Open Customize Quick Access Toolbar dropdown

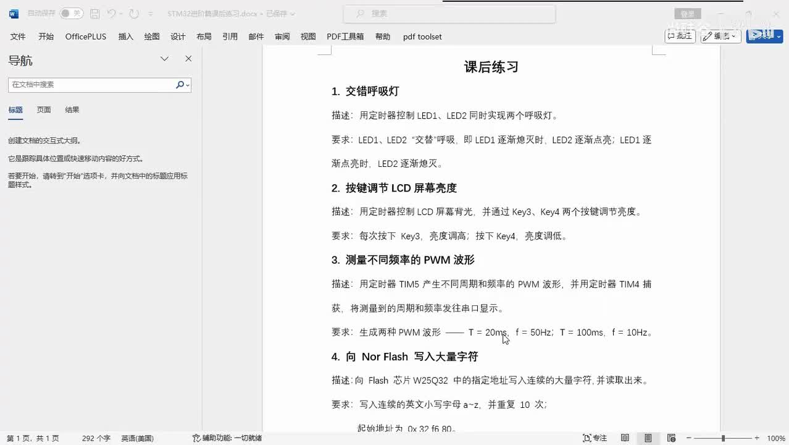tap(150, 14)
